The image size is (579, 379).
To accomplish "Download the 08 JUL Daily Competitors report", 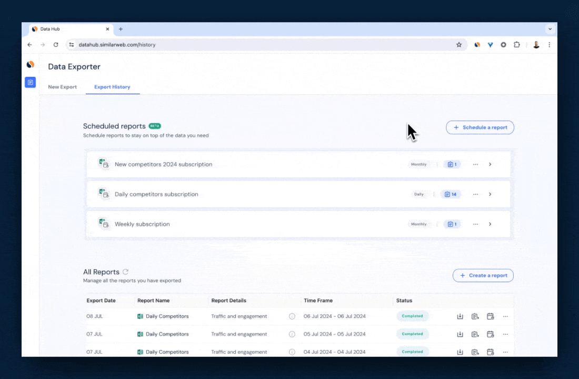I will [460, 316].
